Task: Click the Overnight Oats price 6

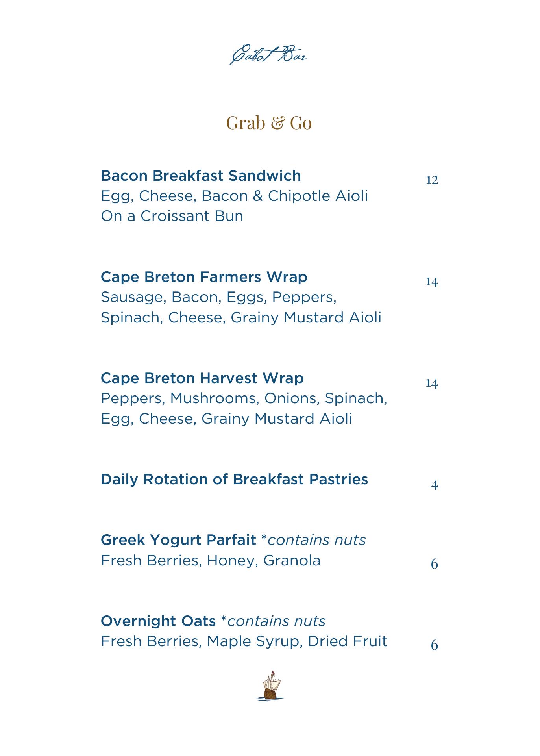Action: coord(434,645)
